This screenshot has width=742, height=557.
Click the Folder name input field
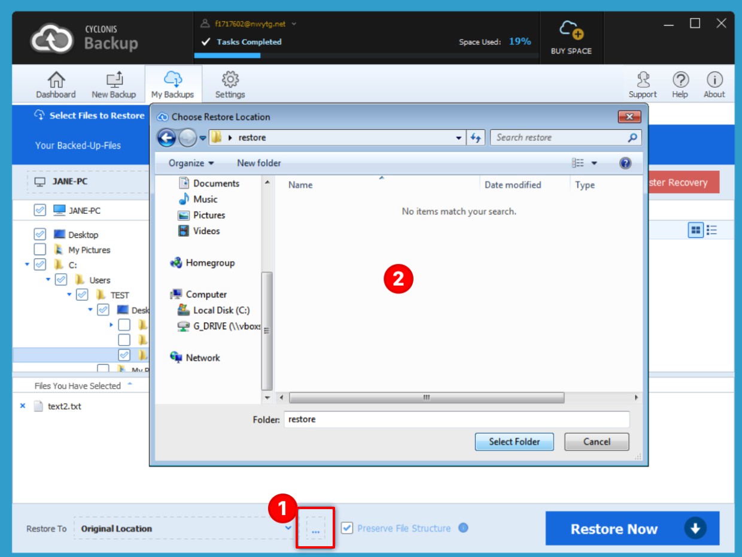457,419
